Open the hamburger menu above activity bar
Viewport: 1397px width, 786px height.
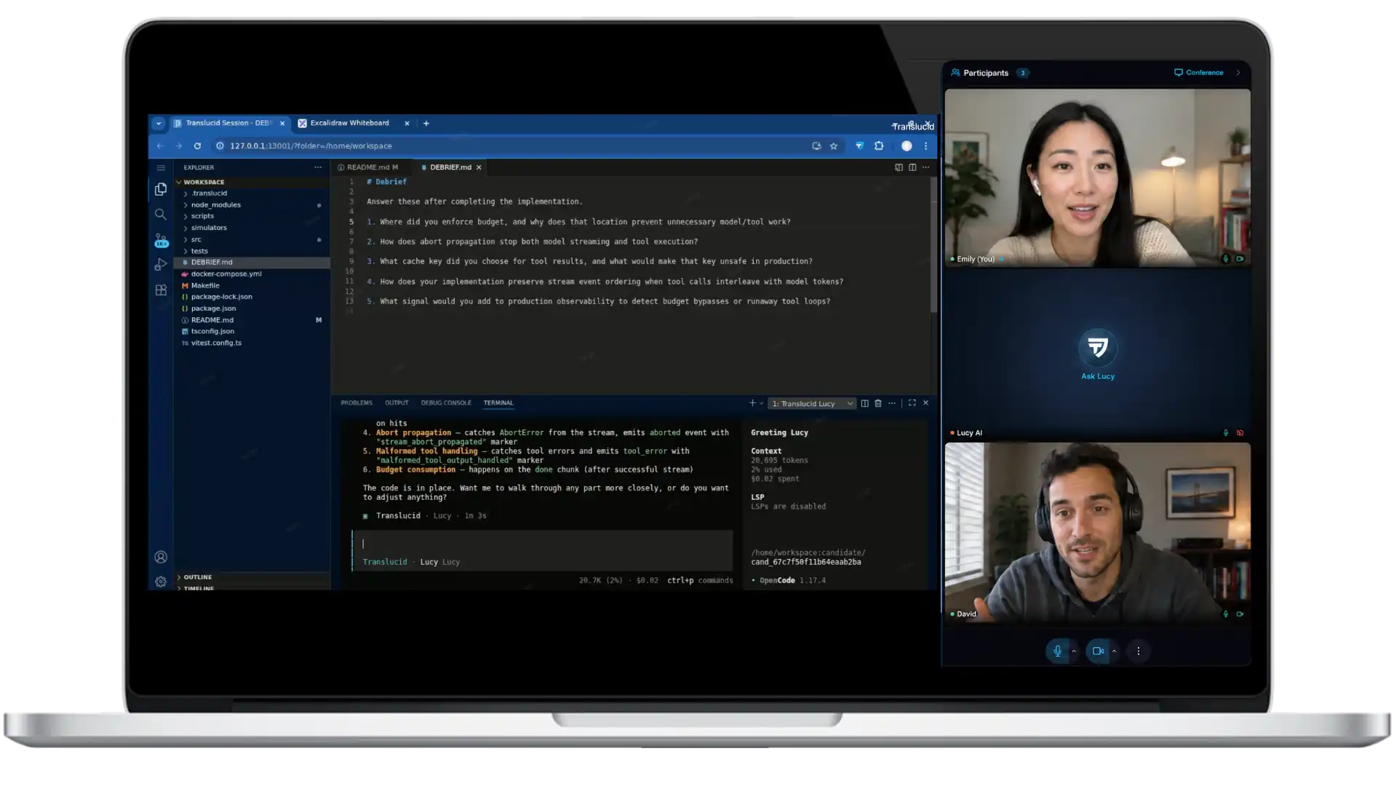(x=161, y=167)
